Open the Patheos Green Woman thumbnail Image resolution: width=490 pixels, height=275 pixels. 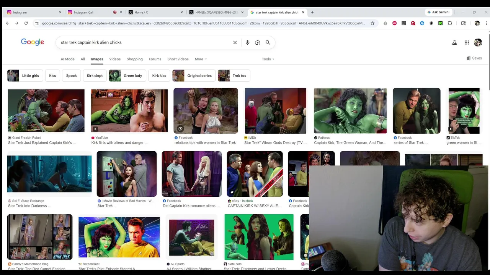pyautogui.click(x=350, y=111)
